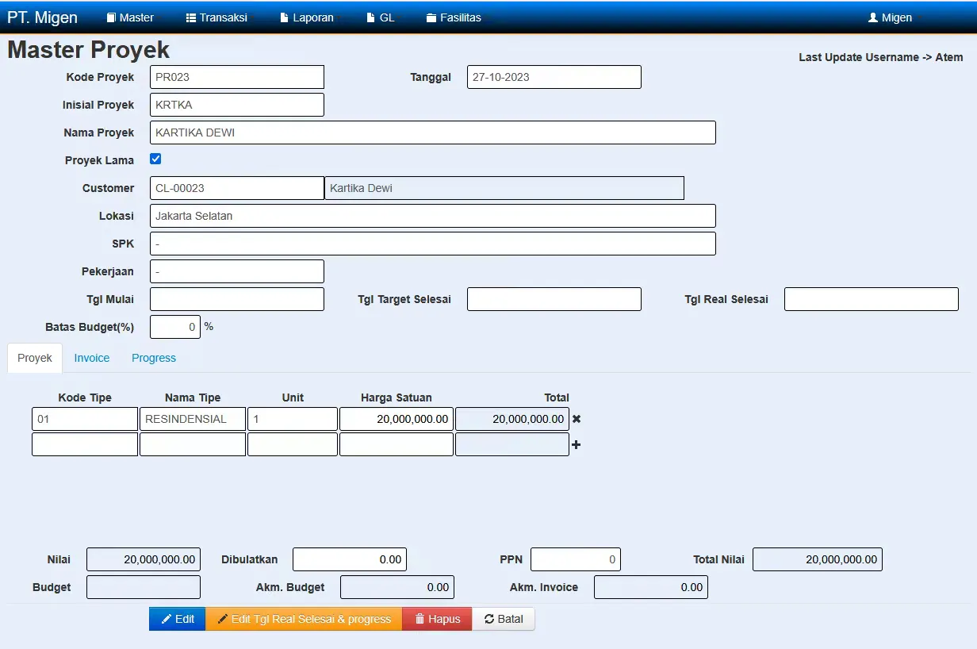The height and width of the screenshot is (649, 977).
Task: Switch to the Progress tab
Action: (x=154, y=358)
